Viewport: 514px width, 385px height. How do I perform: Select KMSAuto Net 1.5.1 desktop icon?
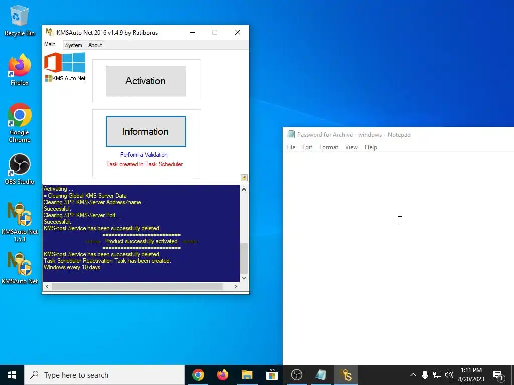[x=20, y=222]
